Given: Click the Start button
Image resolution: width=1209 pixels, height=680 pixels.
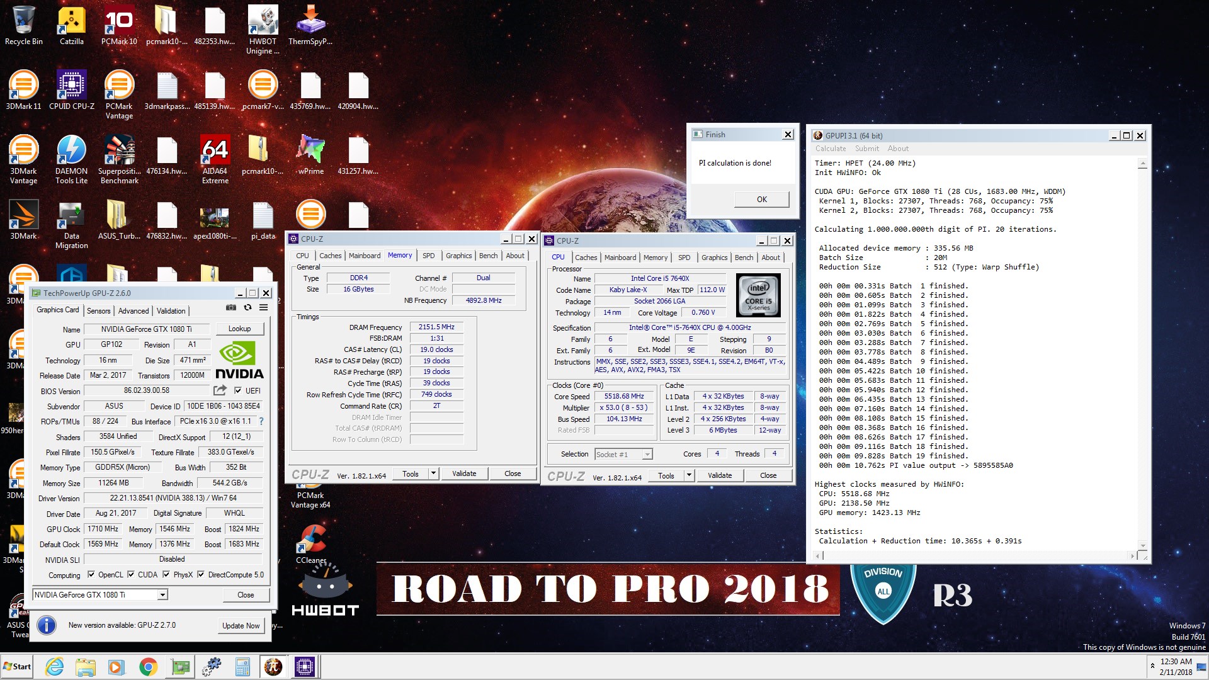Looking at the screenshot, I should pyautogui.click(x=18, y=667).
